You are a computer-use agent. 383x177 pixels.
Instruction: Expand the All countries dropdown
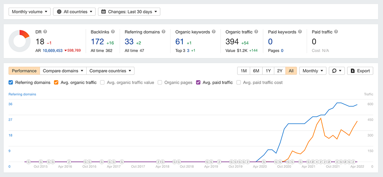[74, 12]
